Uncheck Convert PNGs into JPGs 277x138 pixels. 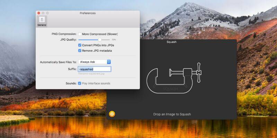[x=80, y=45]
